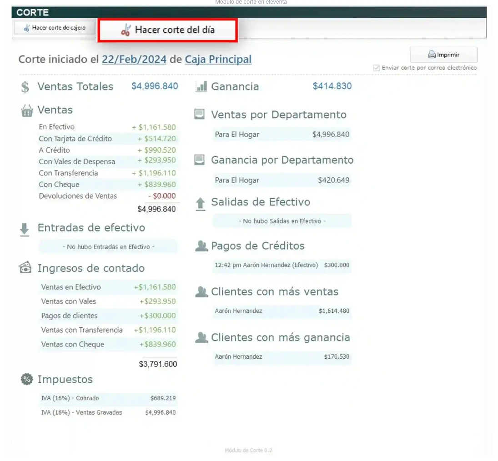Click the people icon beside Clientes con más ganancia
Screen dimensions: 498x461
[x=201, y=337]
